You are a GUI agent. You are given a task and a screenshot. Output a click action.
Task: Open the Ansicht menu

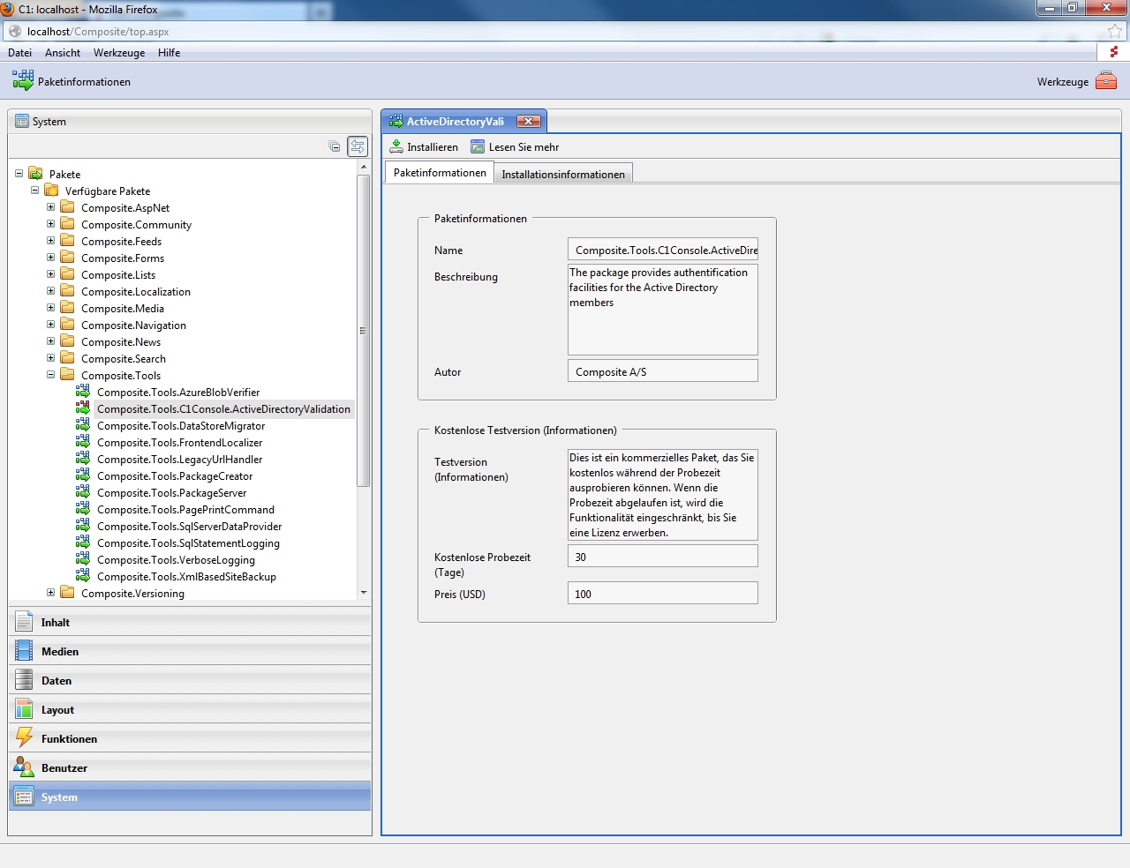pos(63,53)
